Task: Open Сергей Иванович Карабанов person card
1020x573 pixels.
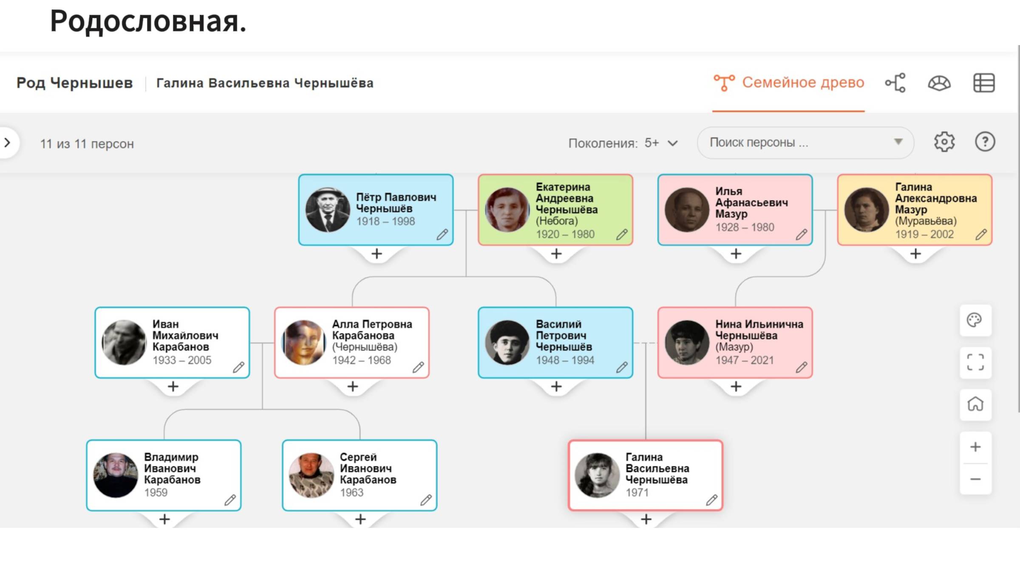Action: [360, 475]
